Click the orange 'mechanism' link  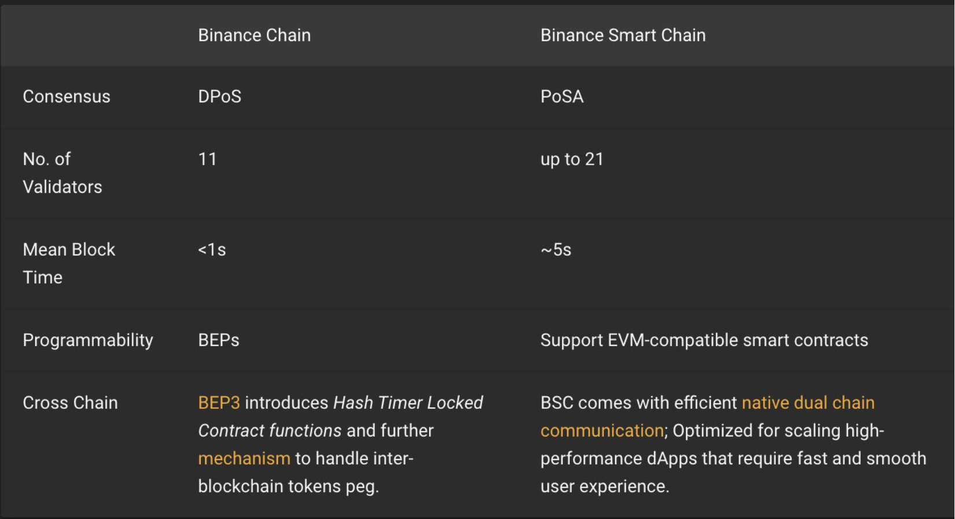click(x=244, y=458)
